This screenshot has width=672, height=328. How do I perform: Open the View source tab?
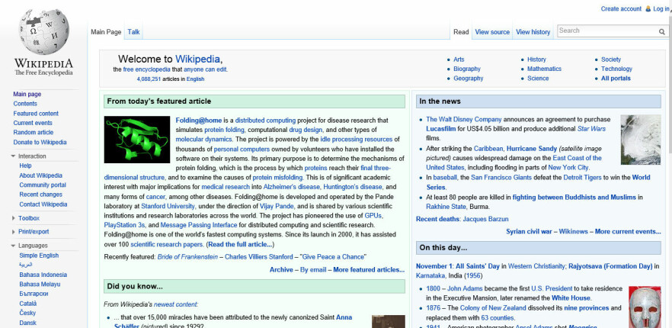492,32
